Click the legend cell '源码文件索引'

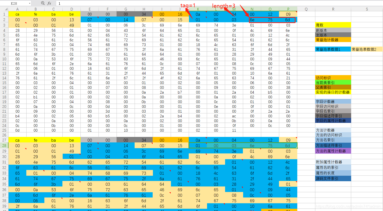[333, 178]
